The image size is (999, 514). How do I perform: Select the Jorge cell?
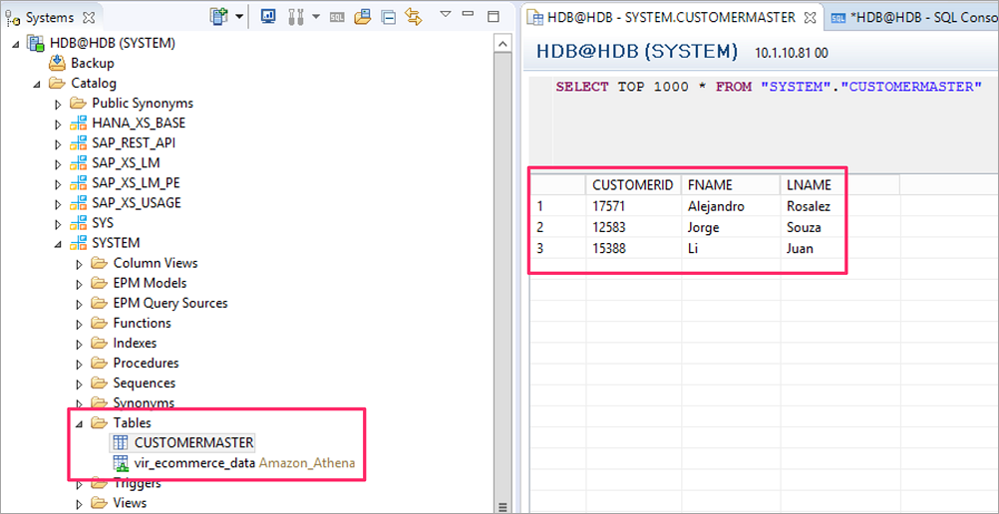(x=731, y=227)
